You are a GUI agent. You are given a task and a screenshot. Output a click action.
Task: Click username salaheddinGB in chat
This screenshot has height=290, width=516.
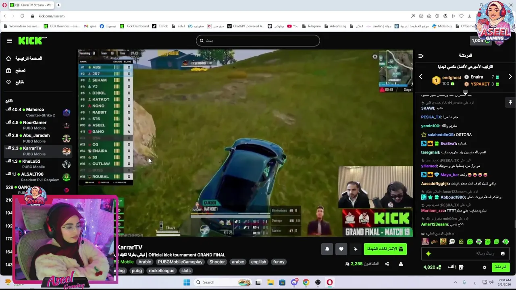441,135
